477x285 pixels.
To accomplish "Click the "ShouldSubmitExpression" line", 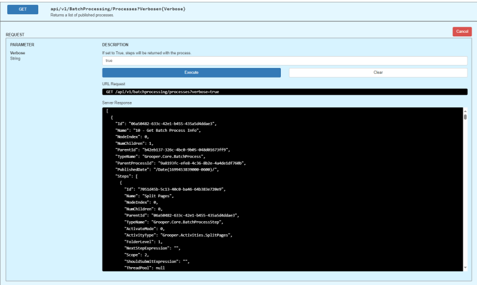I will coord(157,262).
